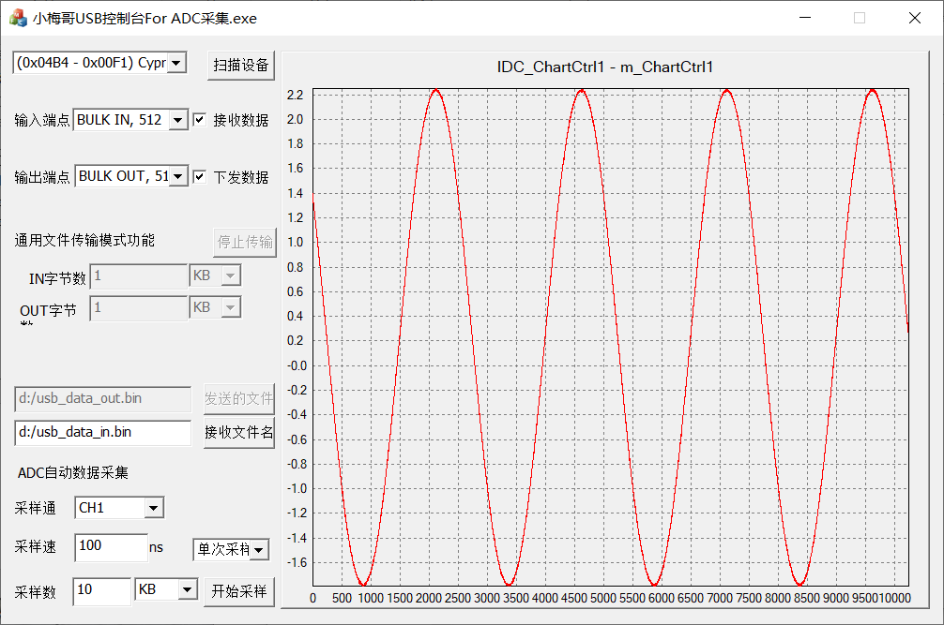Toggle the 下发数据 checkbox
The width and height of the screenshot is (944, 625).
coord(199,176)
